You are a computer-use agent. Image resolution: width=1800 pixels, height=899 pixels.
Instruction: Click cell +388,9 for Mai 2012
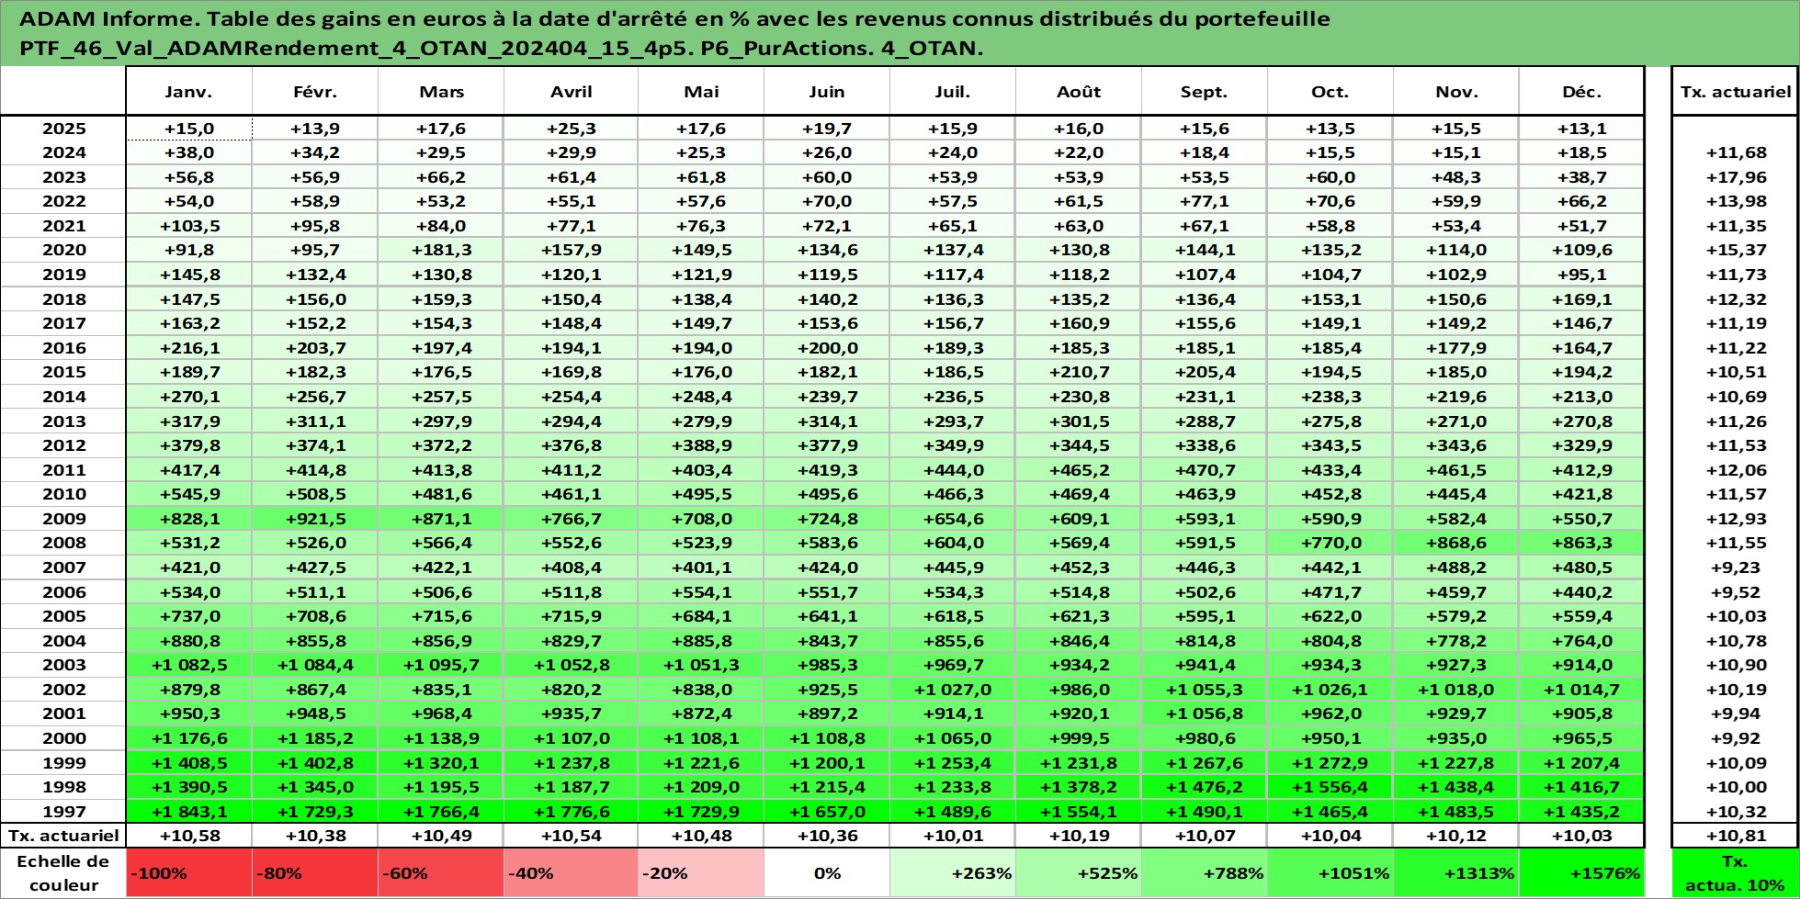701,445
